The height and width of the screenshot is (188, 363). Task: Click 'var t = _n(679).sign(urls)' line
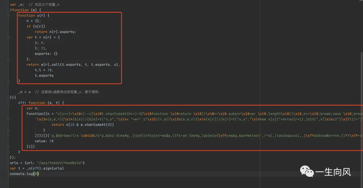click(37, 168)
